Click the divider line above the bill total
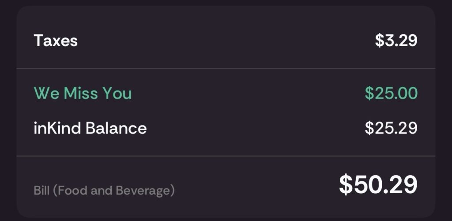 click(226, 156)
